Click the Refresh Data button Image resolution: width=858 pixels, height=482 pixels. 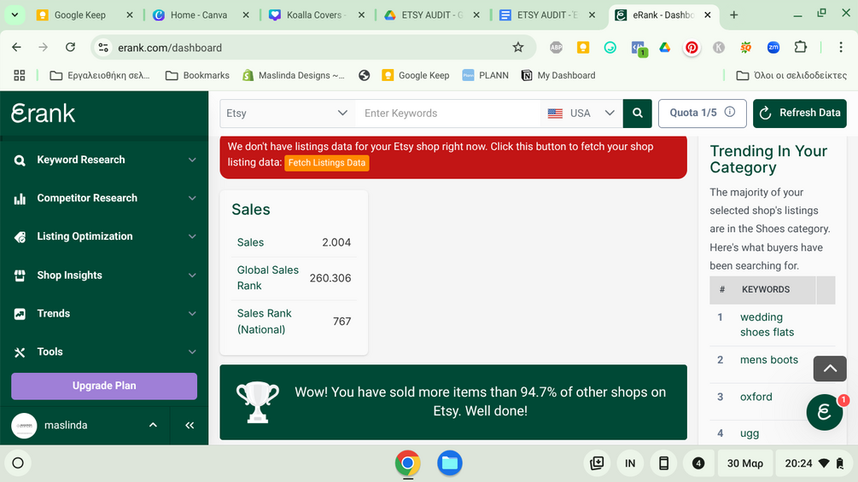pos(799,113)
